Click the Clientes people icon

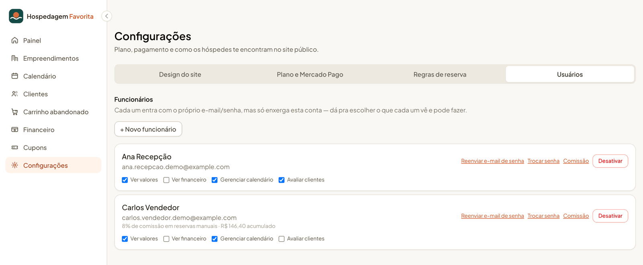coord(15,94)
